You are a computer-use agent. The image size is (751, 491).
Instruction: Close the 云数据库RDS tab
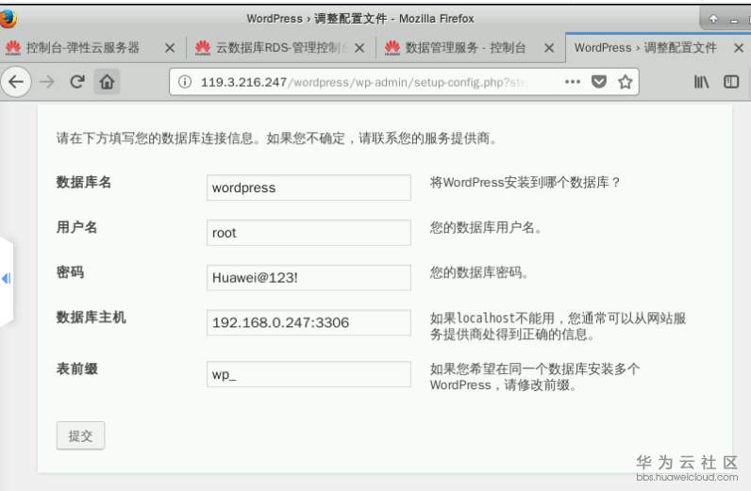coord(359,48)
